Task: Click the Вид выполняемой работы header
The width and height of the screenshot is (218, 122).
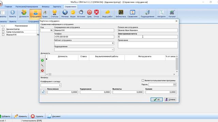Action: 107,57
